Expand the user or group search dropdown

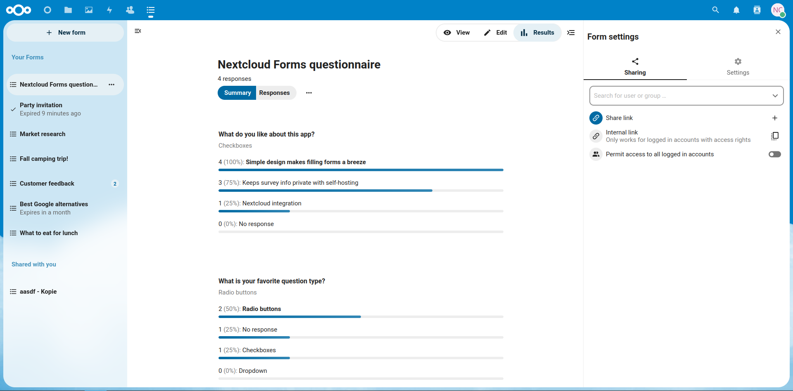click(x=775, y=96)
